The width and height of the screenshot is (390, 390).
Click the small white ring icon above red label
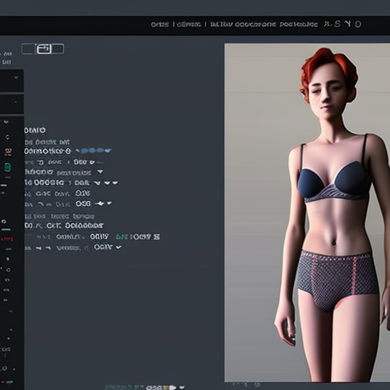click(x=4, y=221)
